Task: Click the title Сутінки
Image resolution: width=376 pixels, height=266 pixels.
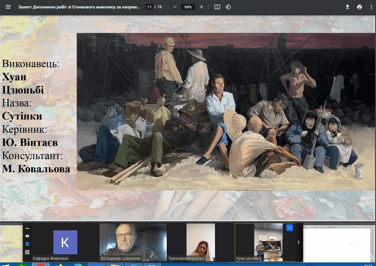Action: [22, 116]
